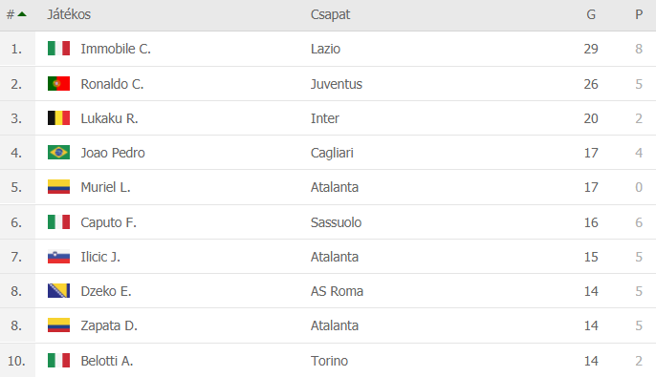656x377 pixels.
Task: Open the Juventus team page
Action: pyautogui.click(x=337, y=84)
